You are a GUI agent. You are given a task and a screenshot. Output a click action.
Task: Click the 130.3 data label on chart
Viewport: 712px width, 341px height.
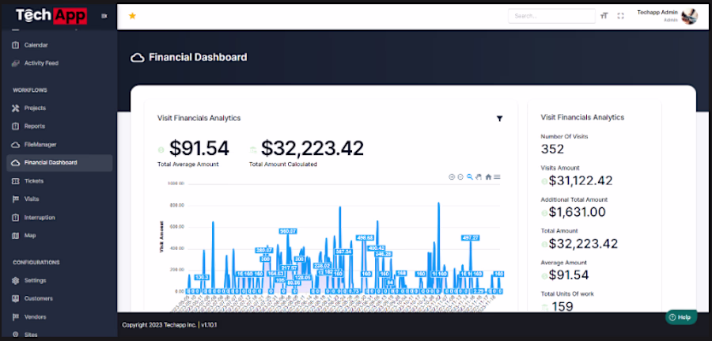(202, 277)
